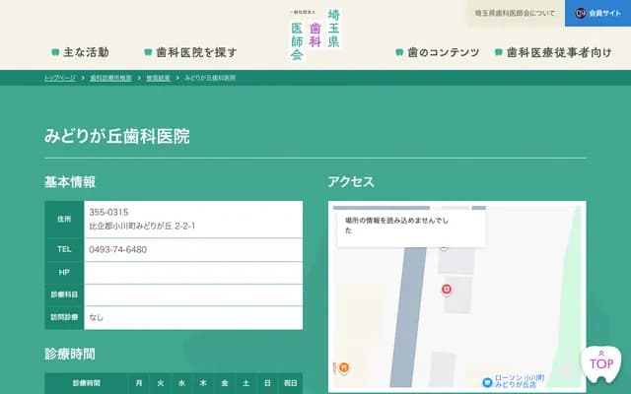Click the orange restaurant marker on map

(343, 367)
